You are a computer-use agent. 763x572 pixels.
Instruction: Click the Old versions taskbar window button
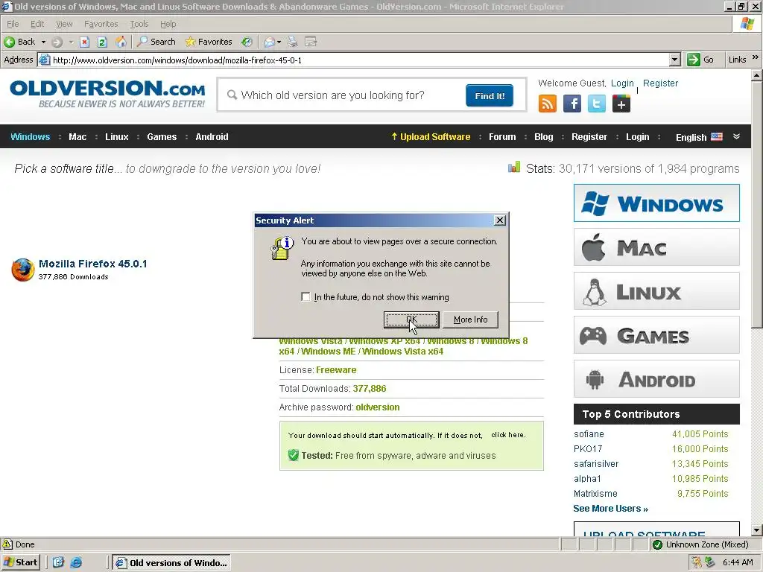coord(171,563)
